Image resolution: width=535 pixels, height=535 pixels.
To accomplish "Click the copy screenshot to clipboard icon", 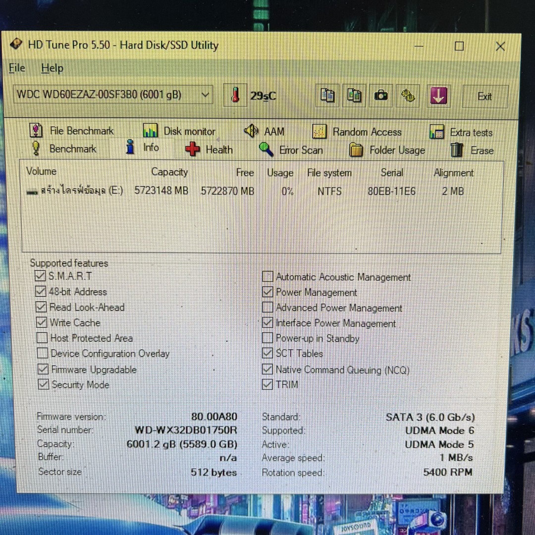I will tap(354, 95).
